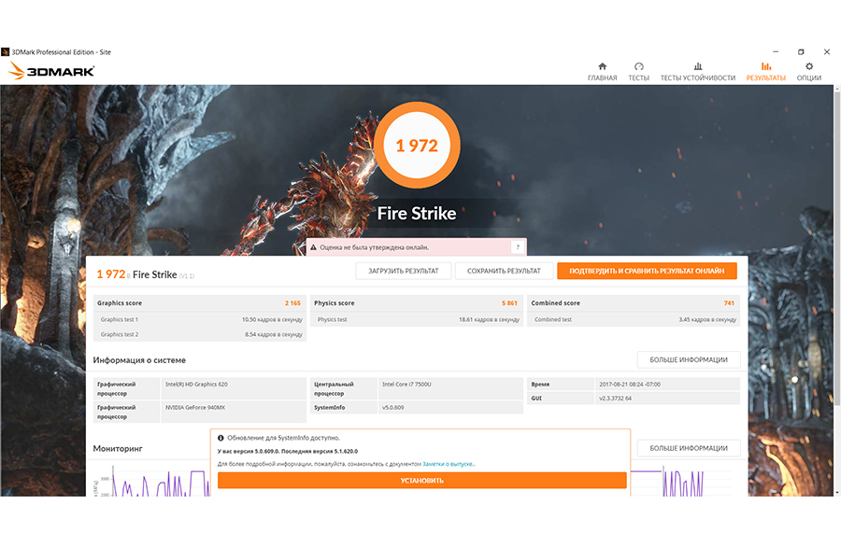The height and width of the screenshot is (560, 841).
Task: Click the info icon in SystemInfo update notice
Action: click(x=221, y=438)
